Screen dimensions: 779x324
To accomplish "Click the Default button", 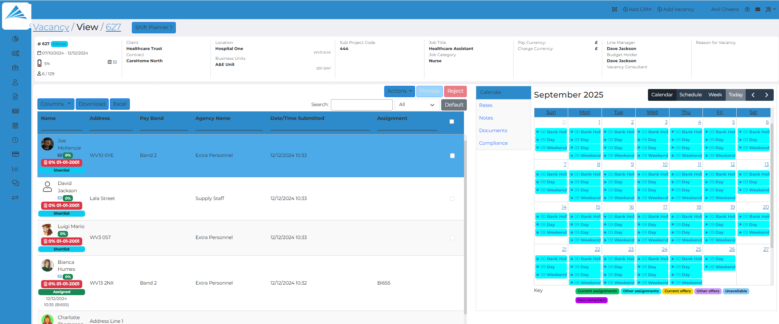I will point(454,105).
